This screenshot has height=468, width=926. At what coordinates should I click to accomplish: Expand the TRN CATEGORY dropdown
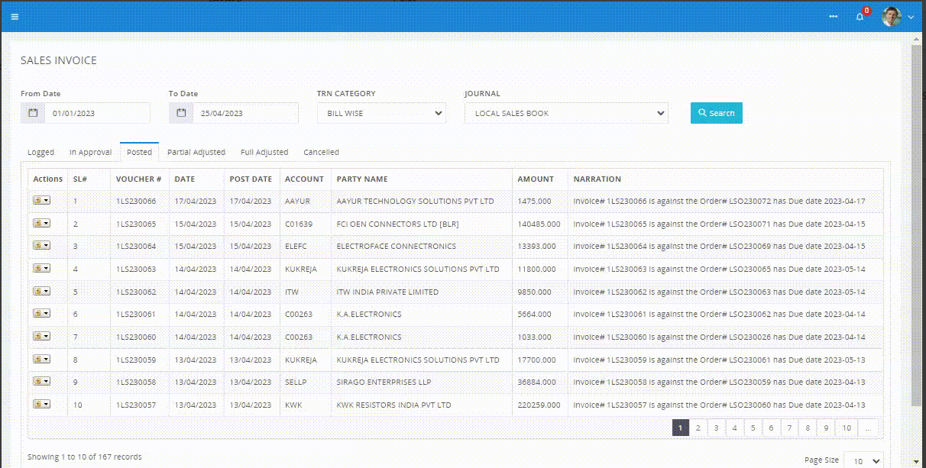coord(381,113)
